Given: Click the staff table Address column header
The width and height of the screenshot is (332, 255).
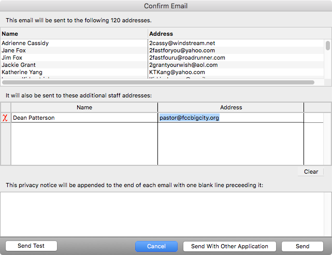Looking at the screenshot, I should (230, 107).
